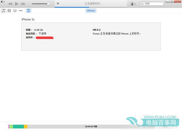Click the 10.44 GB free storage area
The height and width of the screenshot is (131, 182).
point(91,126)
